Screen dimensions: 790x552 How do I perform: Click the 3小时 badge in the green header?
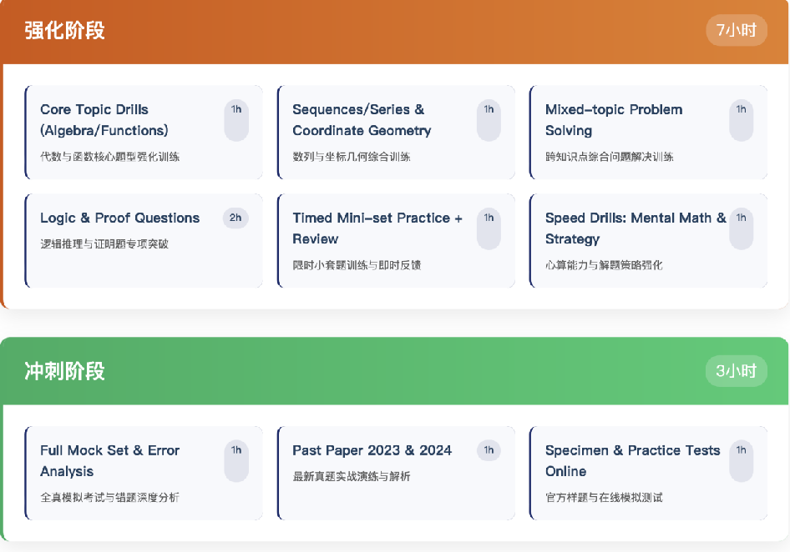click(x=736, y=371)
